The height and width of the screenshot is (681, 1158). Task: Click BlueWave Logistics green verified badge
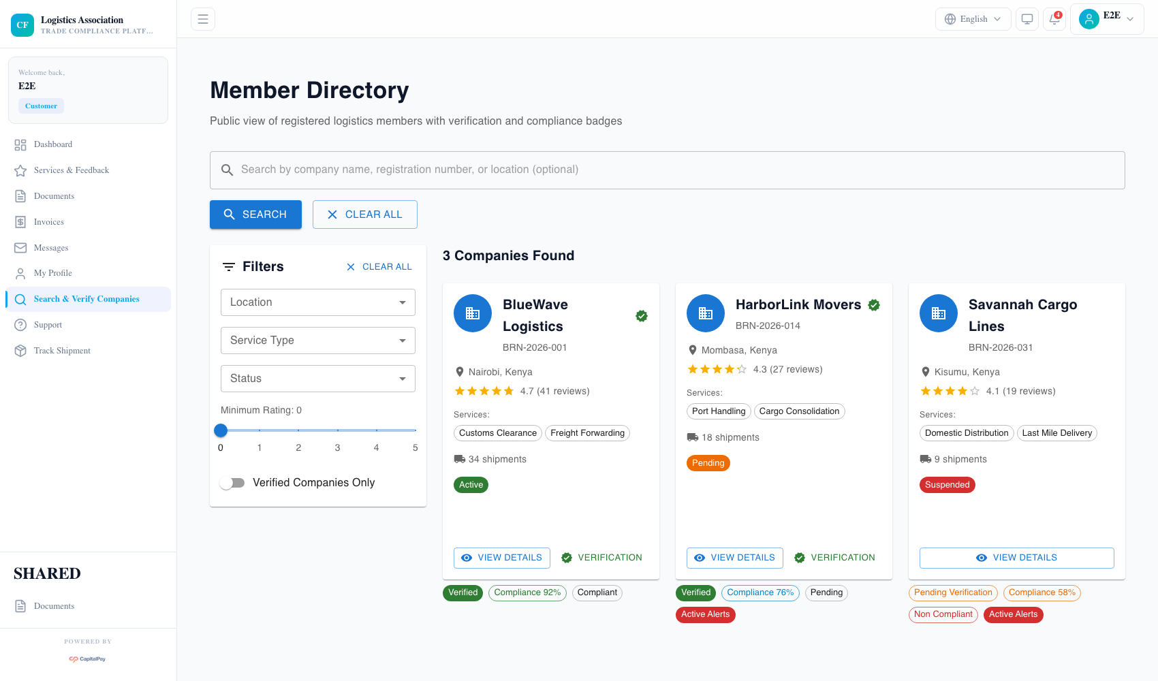(x=641, y=315)
